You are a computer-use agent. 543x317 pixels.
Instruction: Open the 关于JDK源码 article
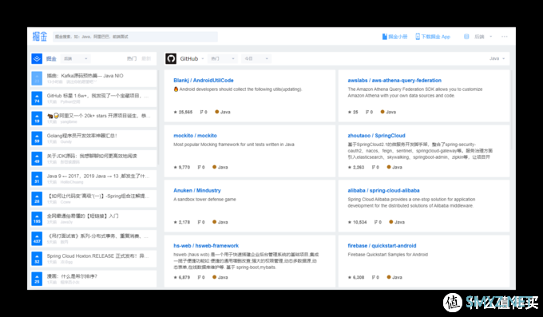(92, 156)
